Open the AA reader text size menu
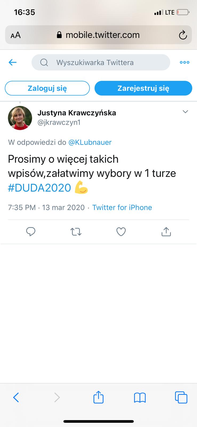 15,35
